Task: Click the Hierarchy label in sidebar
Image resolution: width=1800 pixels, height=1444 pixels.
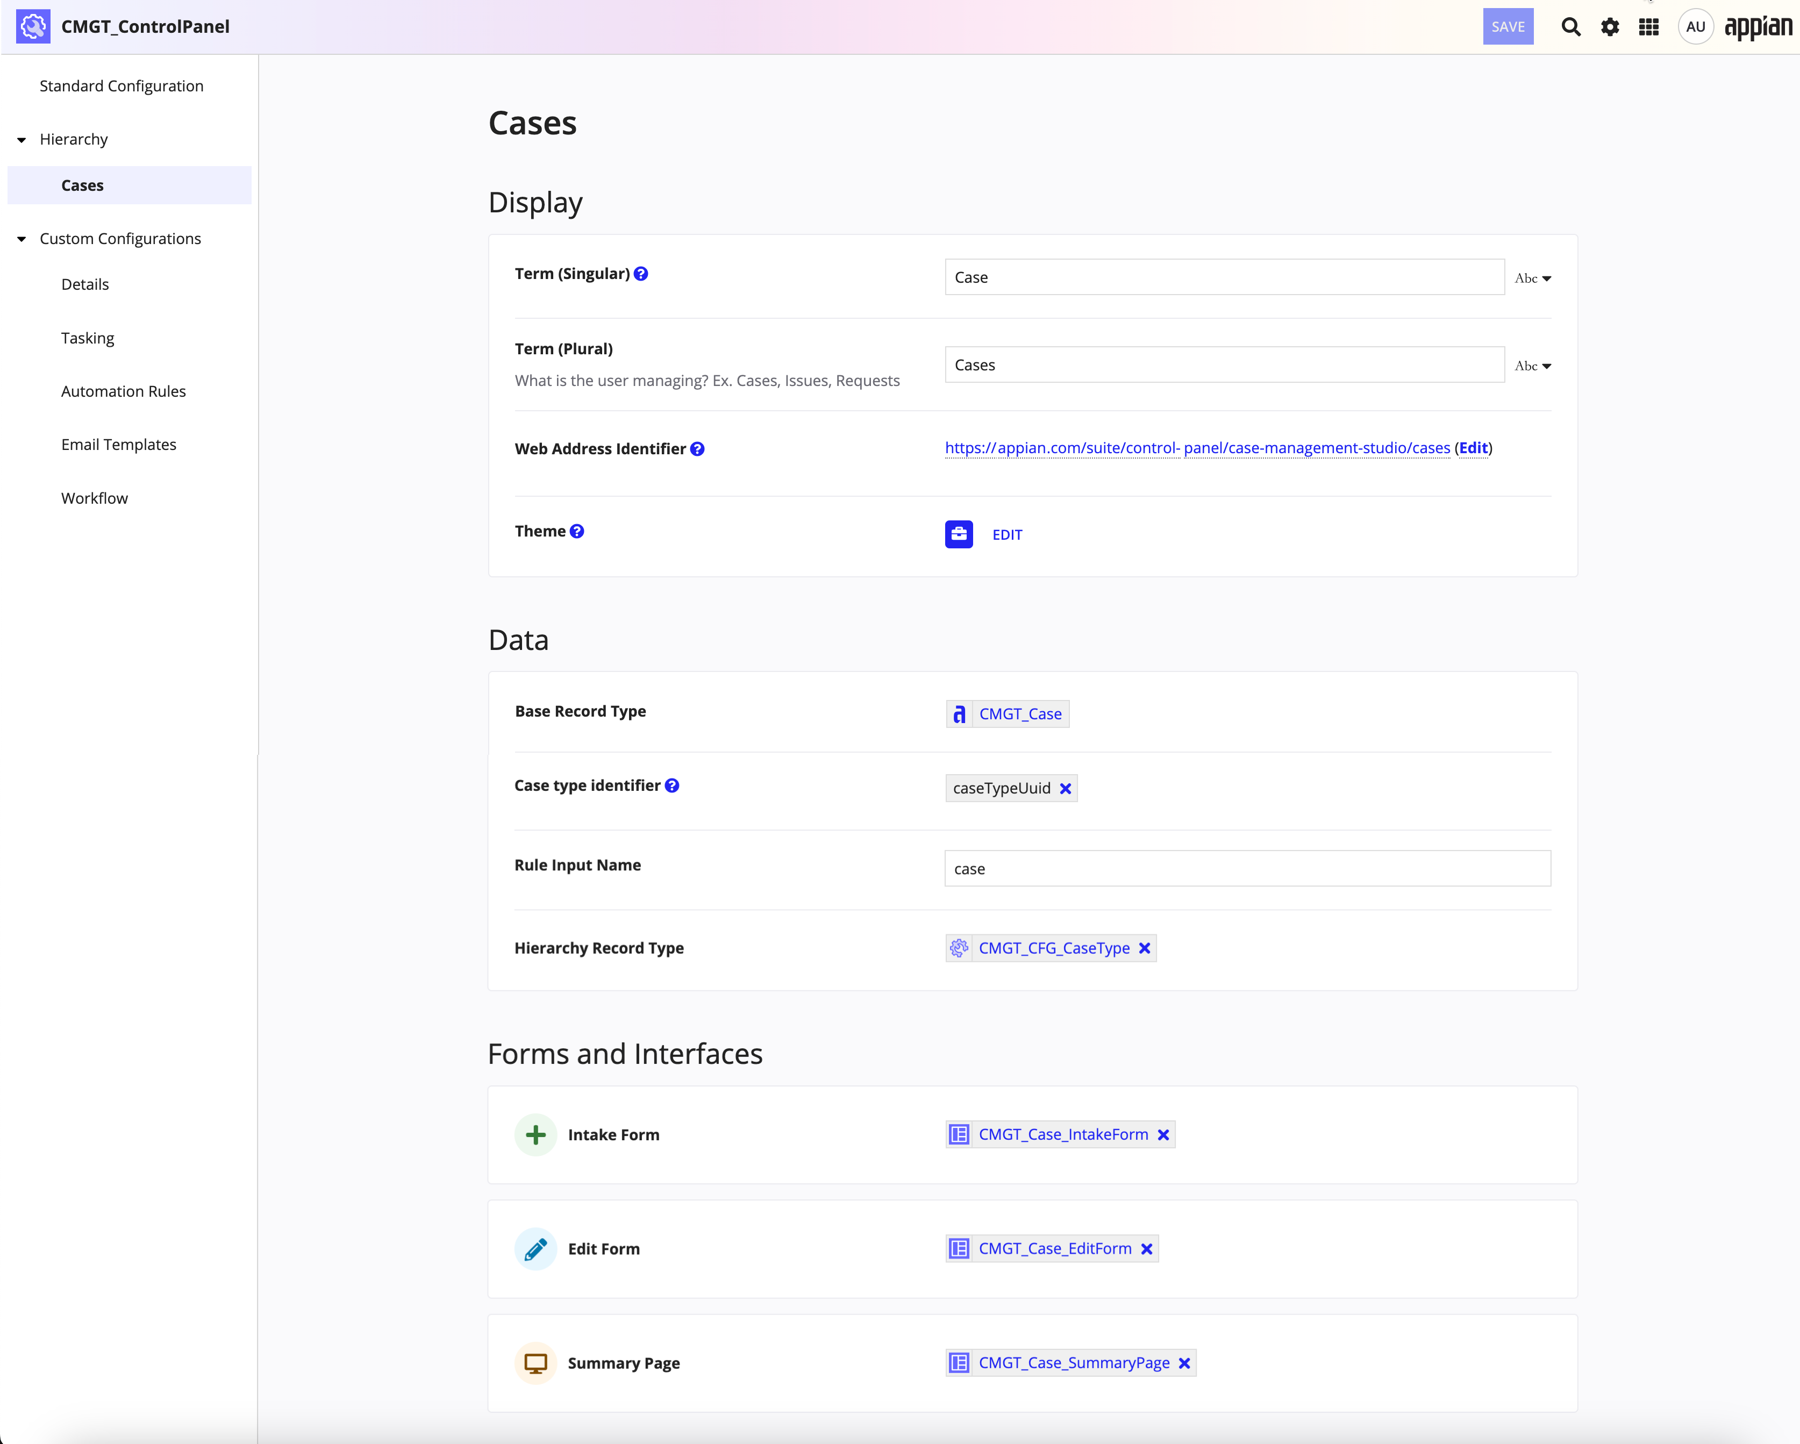Action: [74, 139]
